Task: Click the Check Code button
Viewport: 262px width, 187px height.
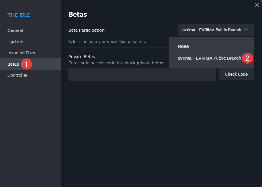Action: pos(236,74)
